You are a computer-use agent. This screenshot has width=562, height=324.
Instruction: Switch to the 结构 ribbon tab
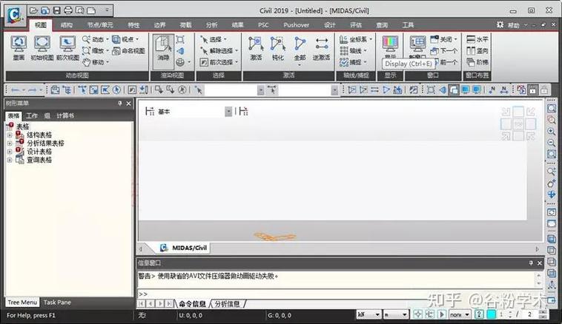(x=66, y=25)
